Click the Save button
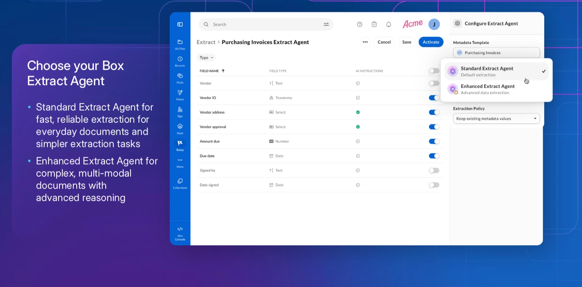Image resolution: width=582 pixels, height=287 pixels. click(x=407, y=42)
